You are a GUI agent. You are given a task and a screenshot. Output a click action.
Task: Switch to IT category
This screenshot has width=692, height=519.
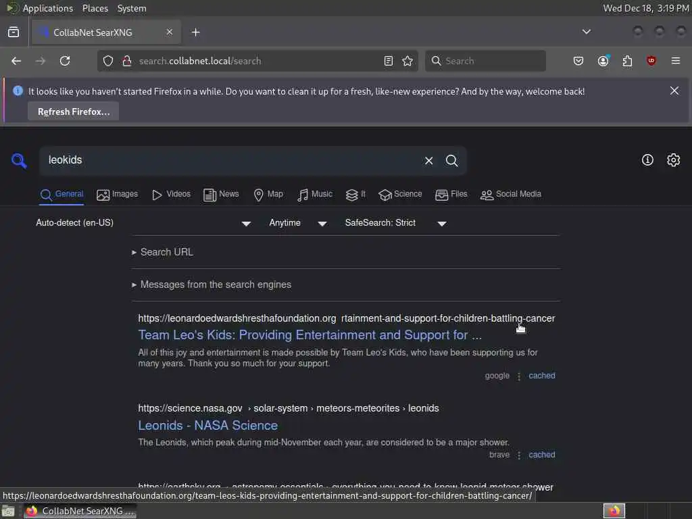click(355, 195)
